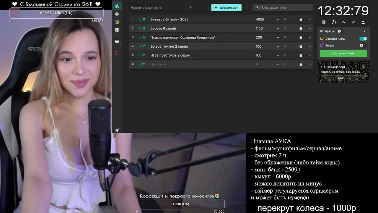
Task: Close the sssindecent donation card
Action: (364, 67)
